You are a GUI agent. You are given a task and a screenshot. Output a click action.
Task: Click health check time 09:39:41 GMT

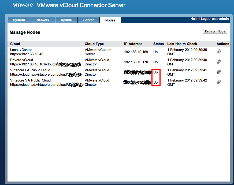[187, 72]
